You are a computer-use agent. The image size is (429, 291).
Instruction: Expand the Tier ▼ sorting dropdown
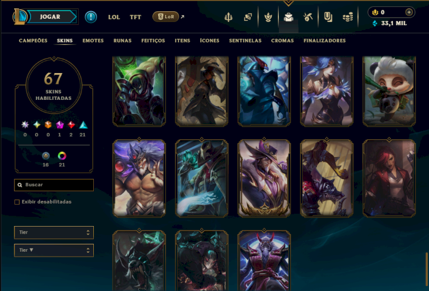click(54, 250)
